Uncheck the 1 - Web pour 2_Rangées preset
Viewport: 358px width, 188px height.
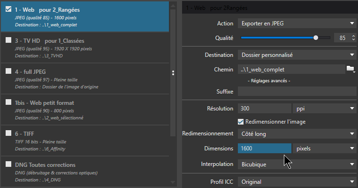click(8, 9)
